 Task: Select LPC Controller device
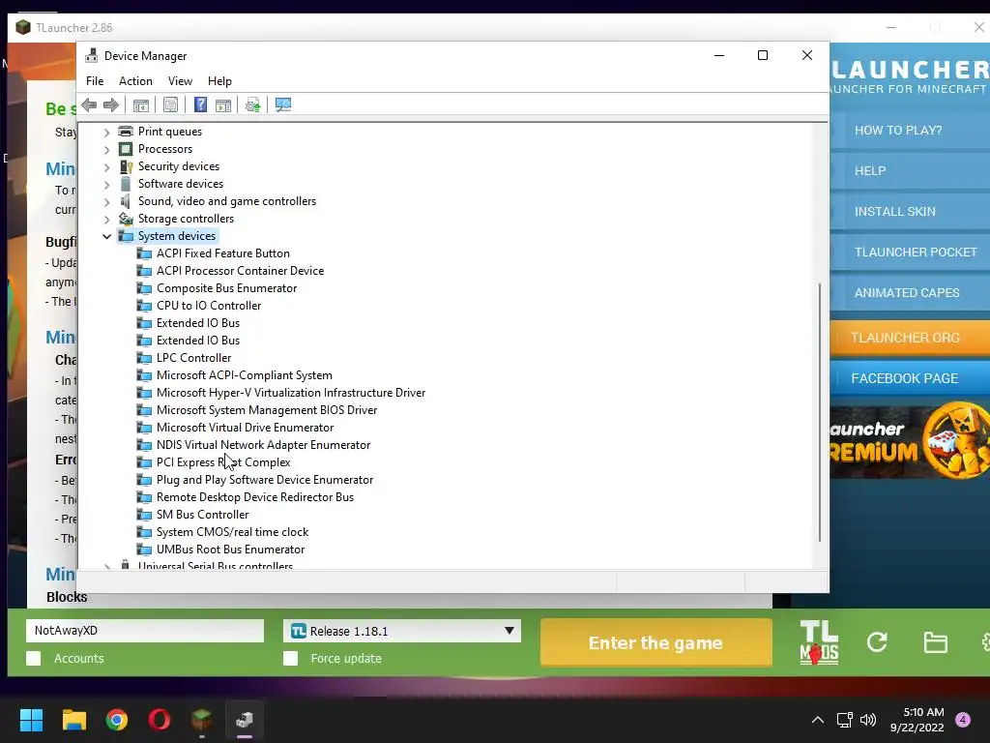point(193,358)
